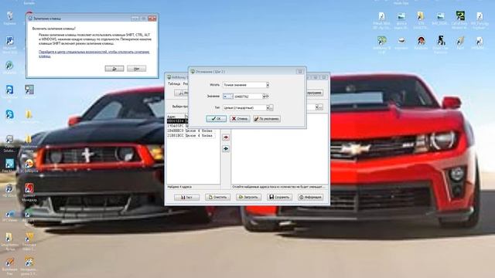This screenshot has height=278, width=495.
Task: Click the Отмена cancel button
Action: tap(240, 119)
